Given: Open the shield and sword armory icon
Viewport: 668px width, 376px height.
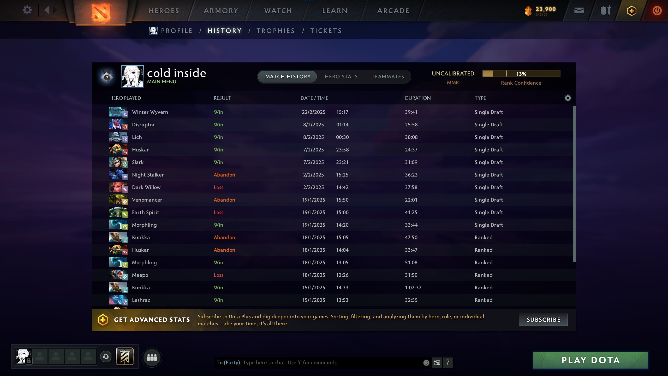Looking at the screenshot, I should pyautogui.click(x=606, y=10).
